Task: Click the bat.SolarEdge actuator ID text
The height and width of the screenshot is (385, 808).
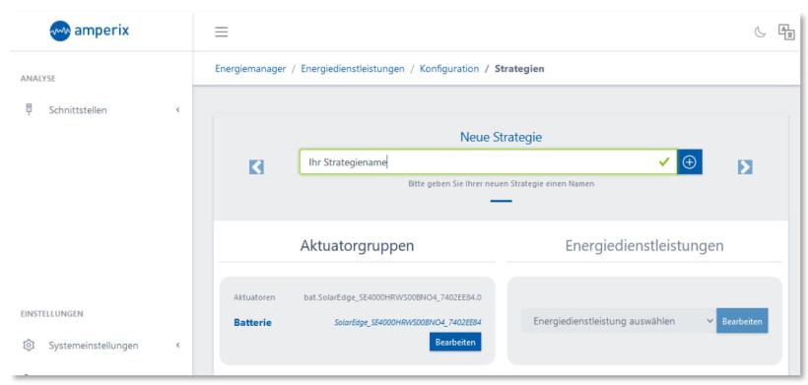Action: click(392, 297)
